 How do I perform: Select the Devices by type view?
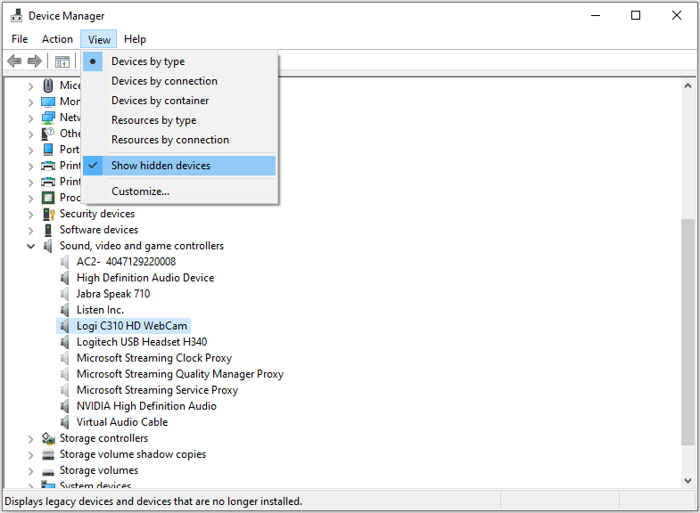[148, 61]
